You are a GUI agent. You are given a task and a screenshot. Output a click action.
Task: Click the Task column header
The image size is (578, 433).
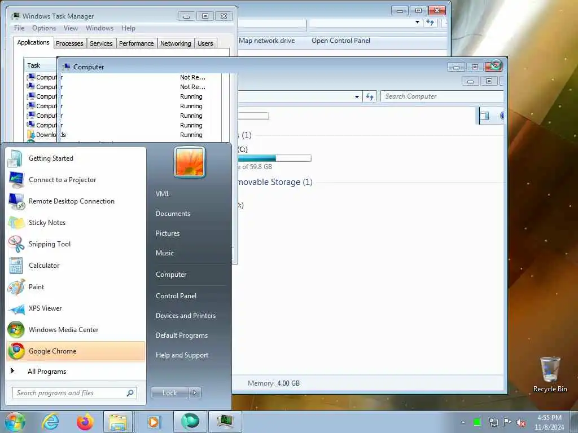[41, 65]
